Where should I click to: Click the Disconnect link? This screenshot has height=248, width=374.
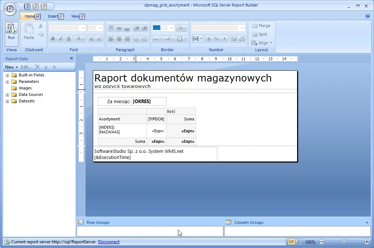tap(109, 242)
